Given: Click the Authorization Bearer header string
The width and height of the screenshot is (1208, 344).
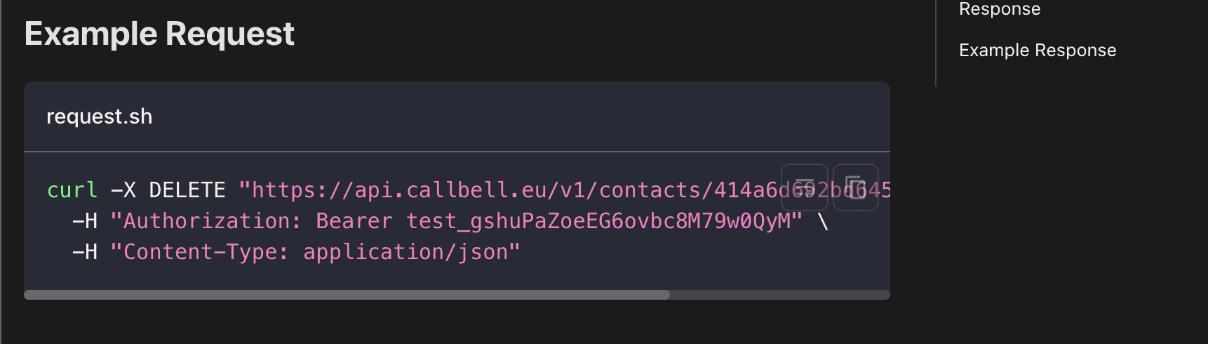Looking at the screenshot, I should pyautogui.click(x=456, y=221).
